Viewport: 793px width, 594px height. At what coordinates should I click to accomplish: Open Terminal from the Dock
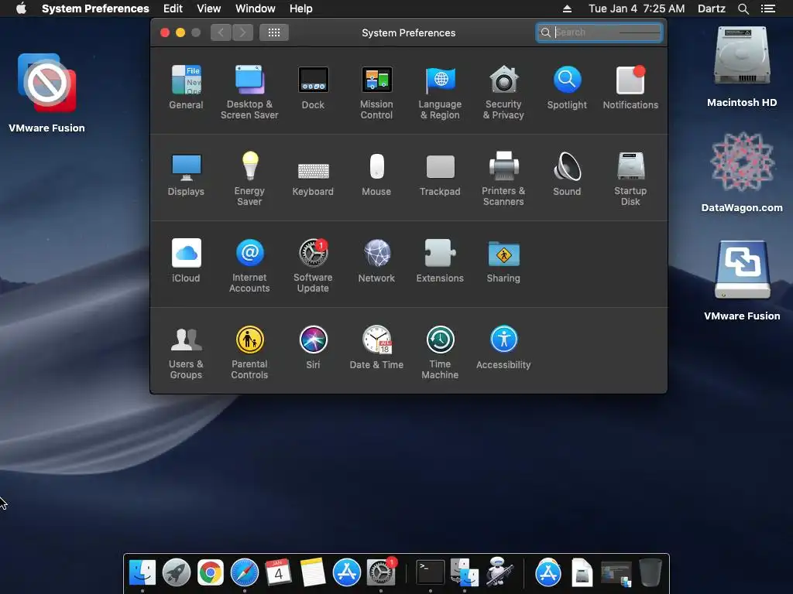pyautogui.click(x=431, y=573)
